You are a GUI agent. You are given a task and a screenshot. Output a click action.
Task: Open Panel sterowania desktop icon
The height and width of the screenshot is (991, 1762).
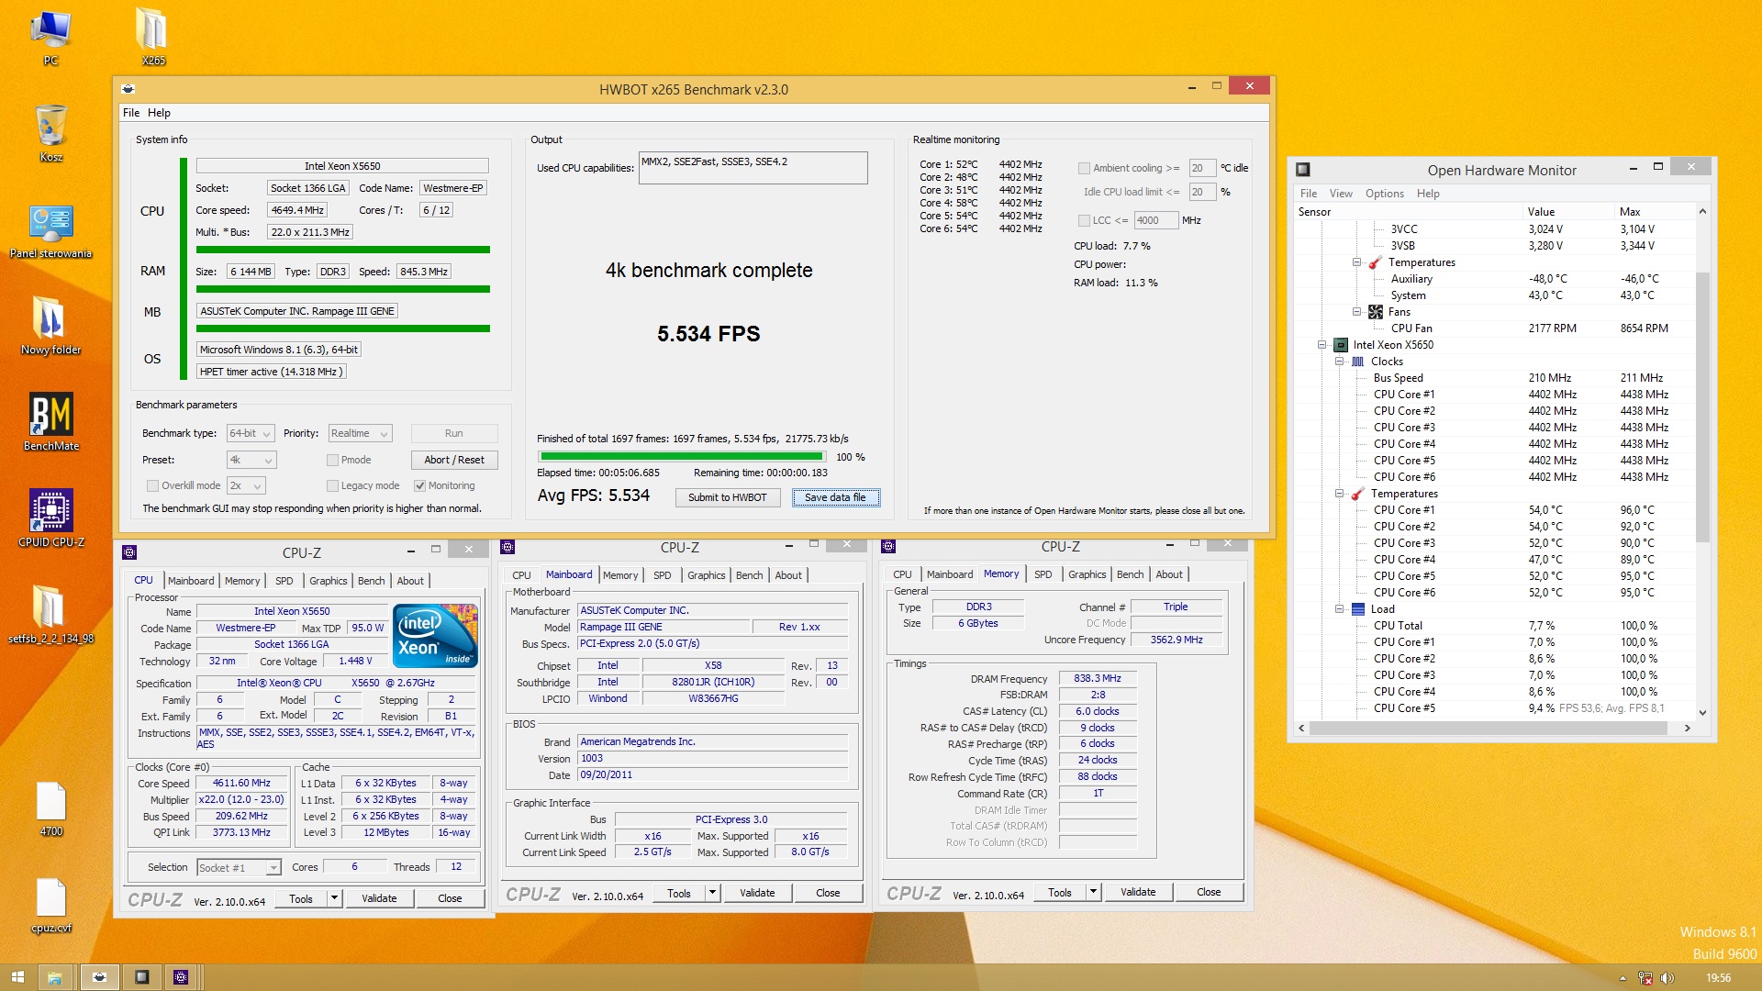[x=51, y=231]
